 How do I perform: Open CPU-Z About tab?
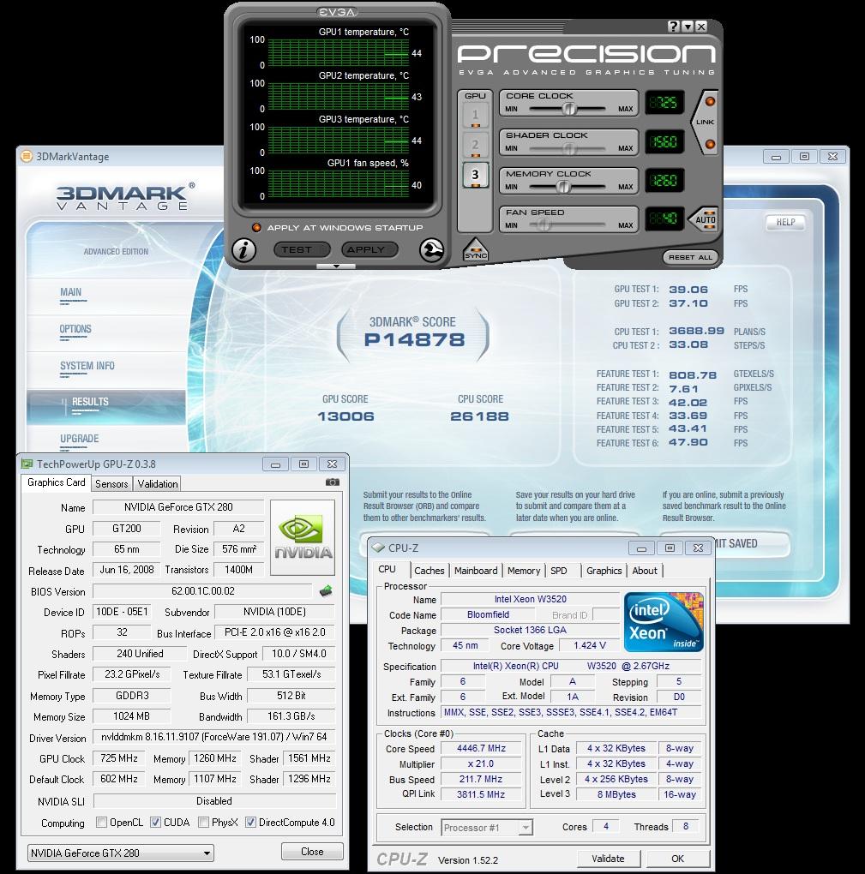point(645,571)
